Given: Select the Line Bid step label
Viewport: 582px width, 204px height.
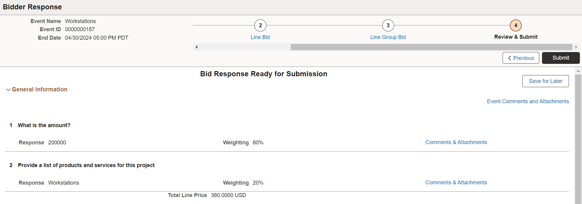Looking at the screenshot, I should [260, 37].
